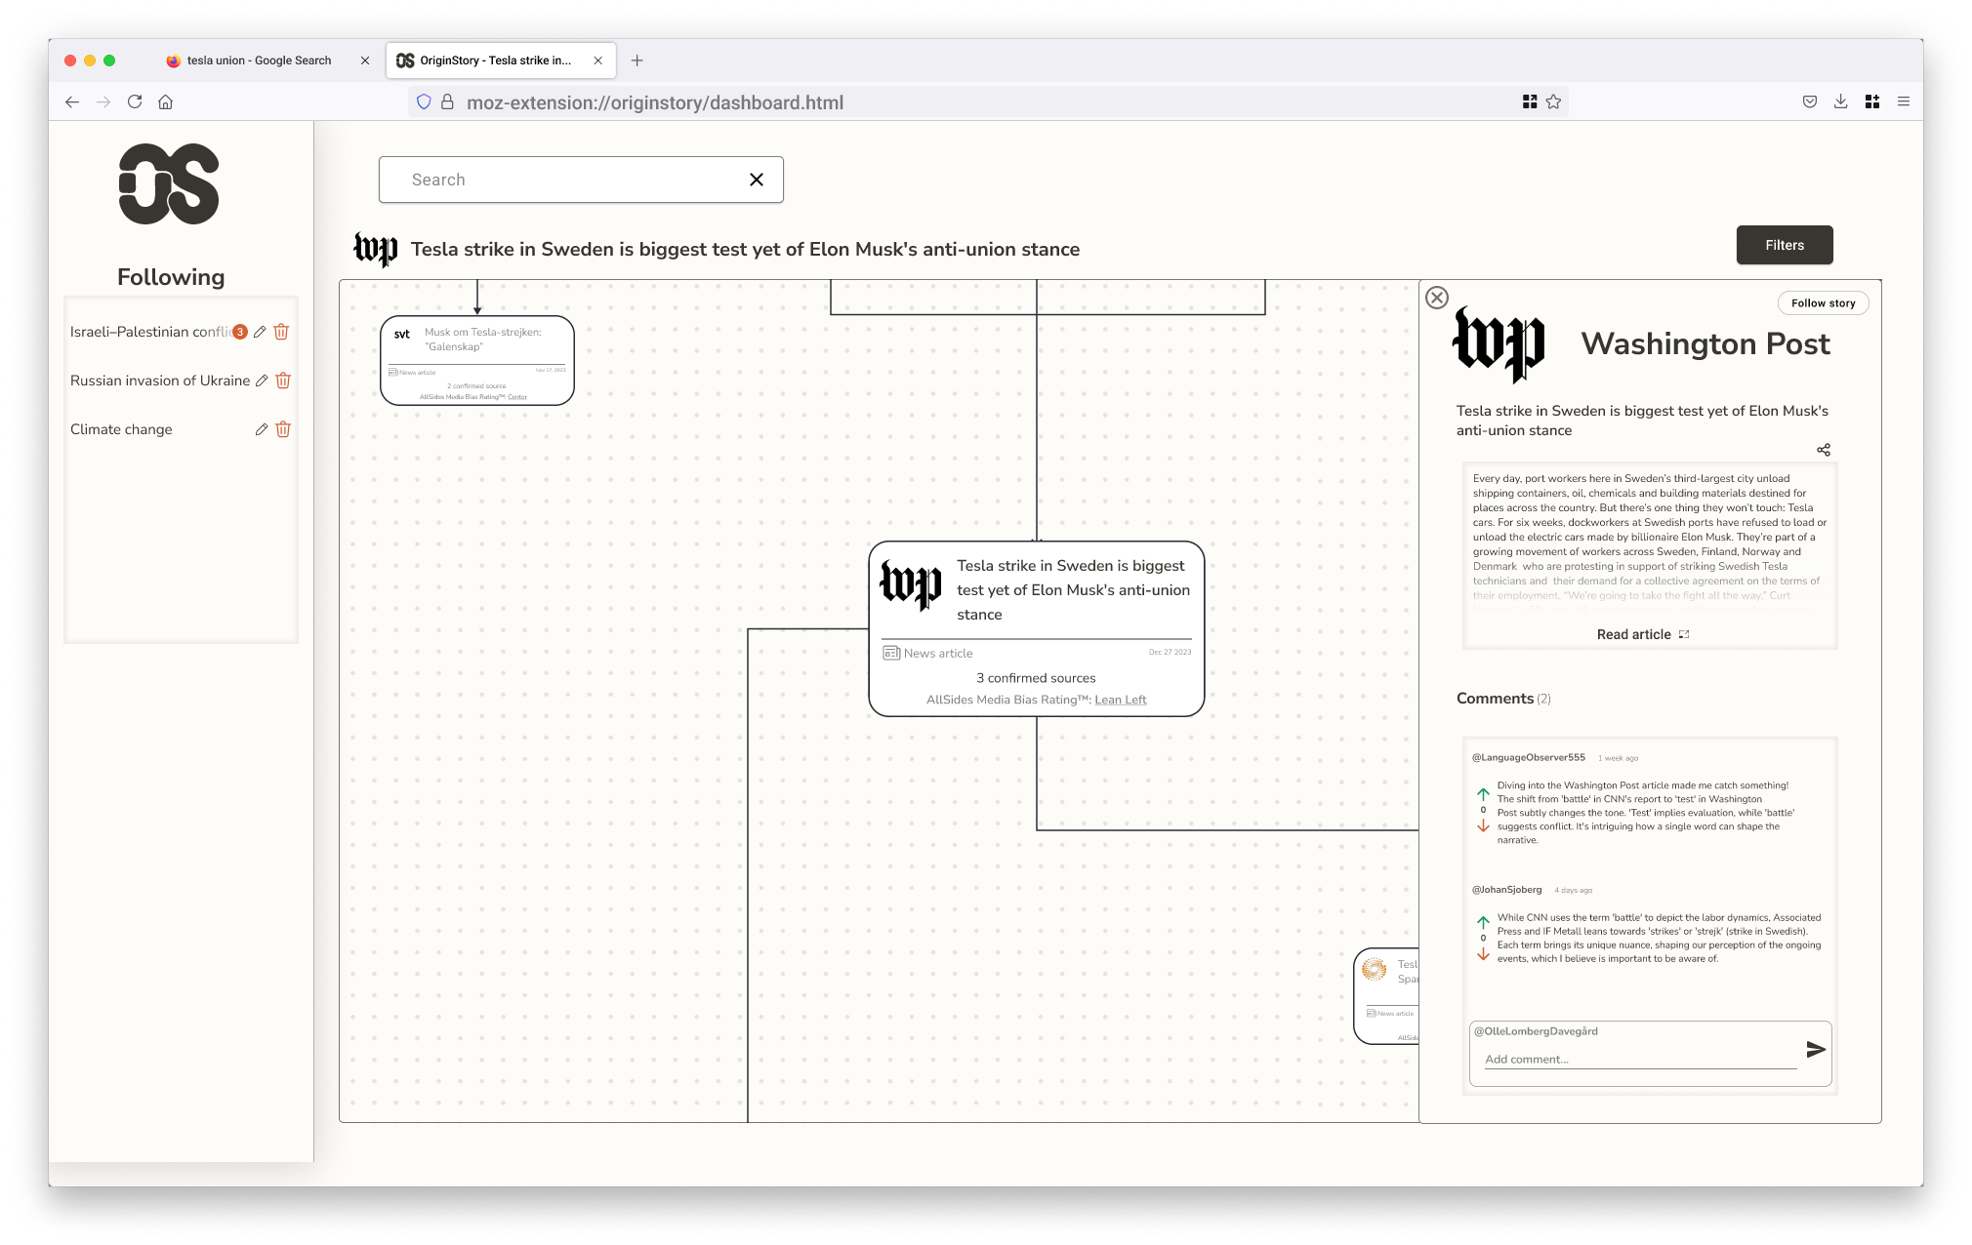Open the Firefox extensions menu

pyautogui.click(x=1872, y=100)
